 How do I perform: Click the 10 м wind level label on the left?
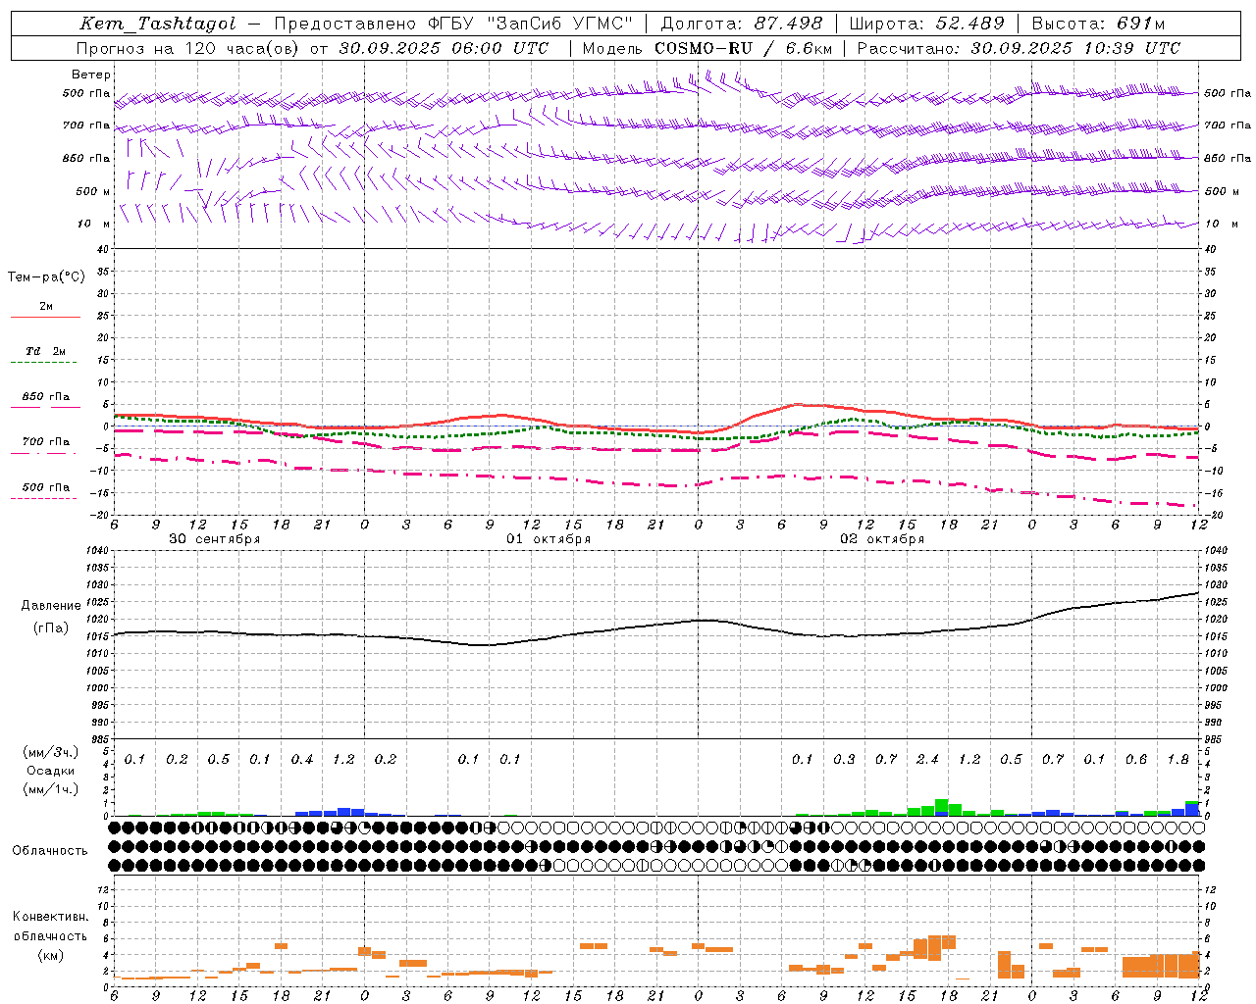pos(94,224)
